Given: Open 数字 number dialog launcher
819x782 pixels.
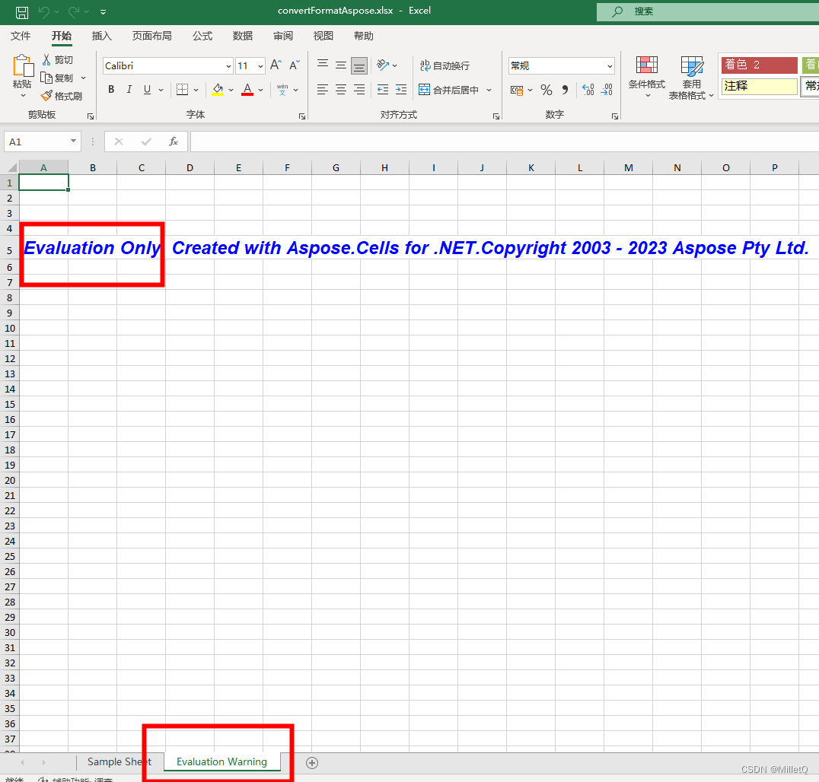Looking at the screenshot, I should pyautogui.click(x=615, y=116).
